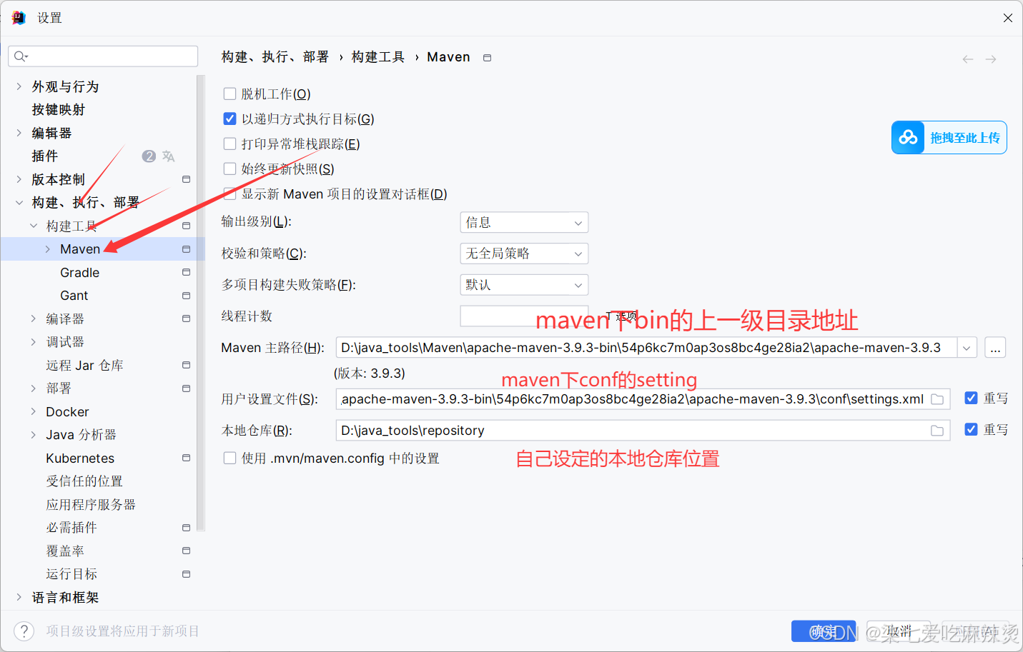Click the 用户设置文件 path field
Screen dimensions: 1023x652
click(643, 399)
